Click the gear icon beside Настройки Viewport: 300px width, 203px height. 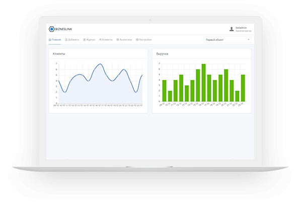tap(137, 40)
